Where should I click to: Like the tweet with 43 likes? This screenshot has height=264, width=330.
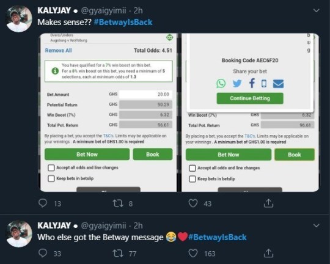pyautogui.click(x=193, y=204)
